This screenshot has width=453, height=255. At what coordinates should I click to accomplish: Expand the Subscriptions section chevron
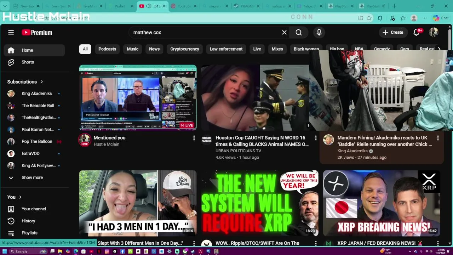[x=41, y=82]
